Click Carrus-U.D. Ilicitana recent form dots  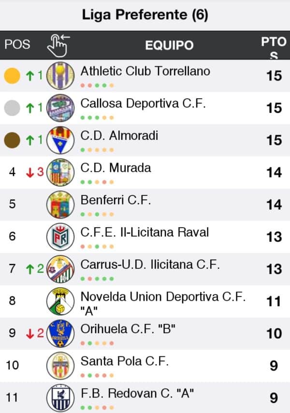click(97, 279)
